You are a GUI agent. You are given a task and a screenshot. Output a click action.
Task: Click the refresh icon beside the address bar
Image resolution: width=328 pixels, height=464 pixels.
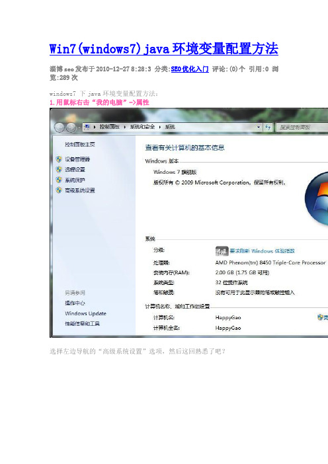(x=268, y=127)
